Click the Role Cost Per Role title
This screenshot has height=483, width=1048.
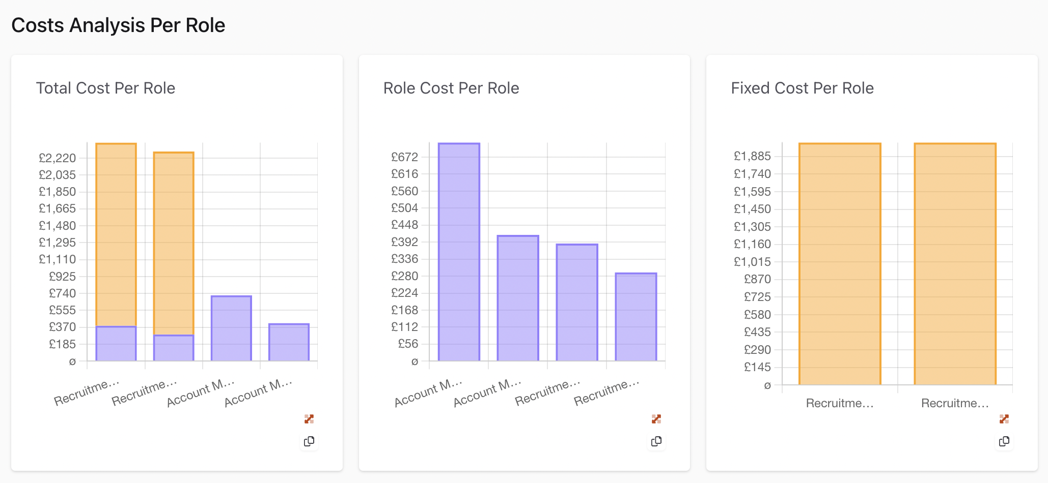[x=451, y=88]
